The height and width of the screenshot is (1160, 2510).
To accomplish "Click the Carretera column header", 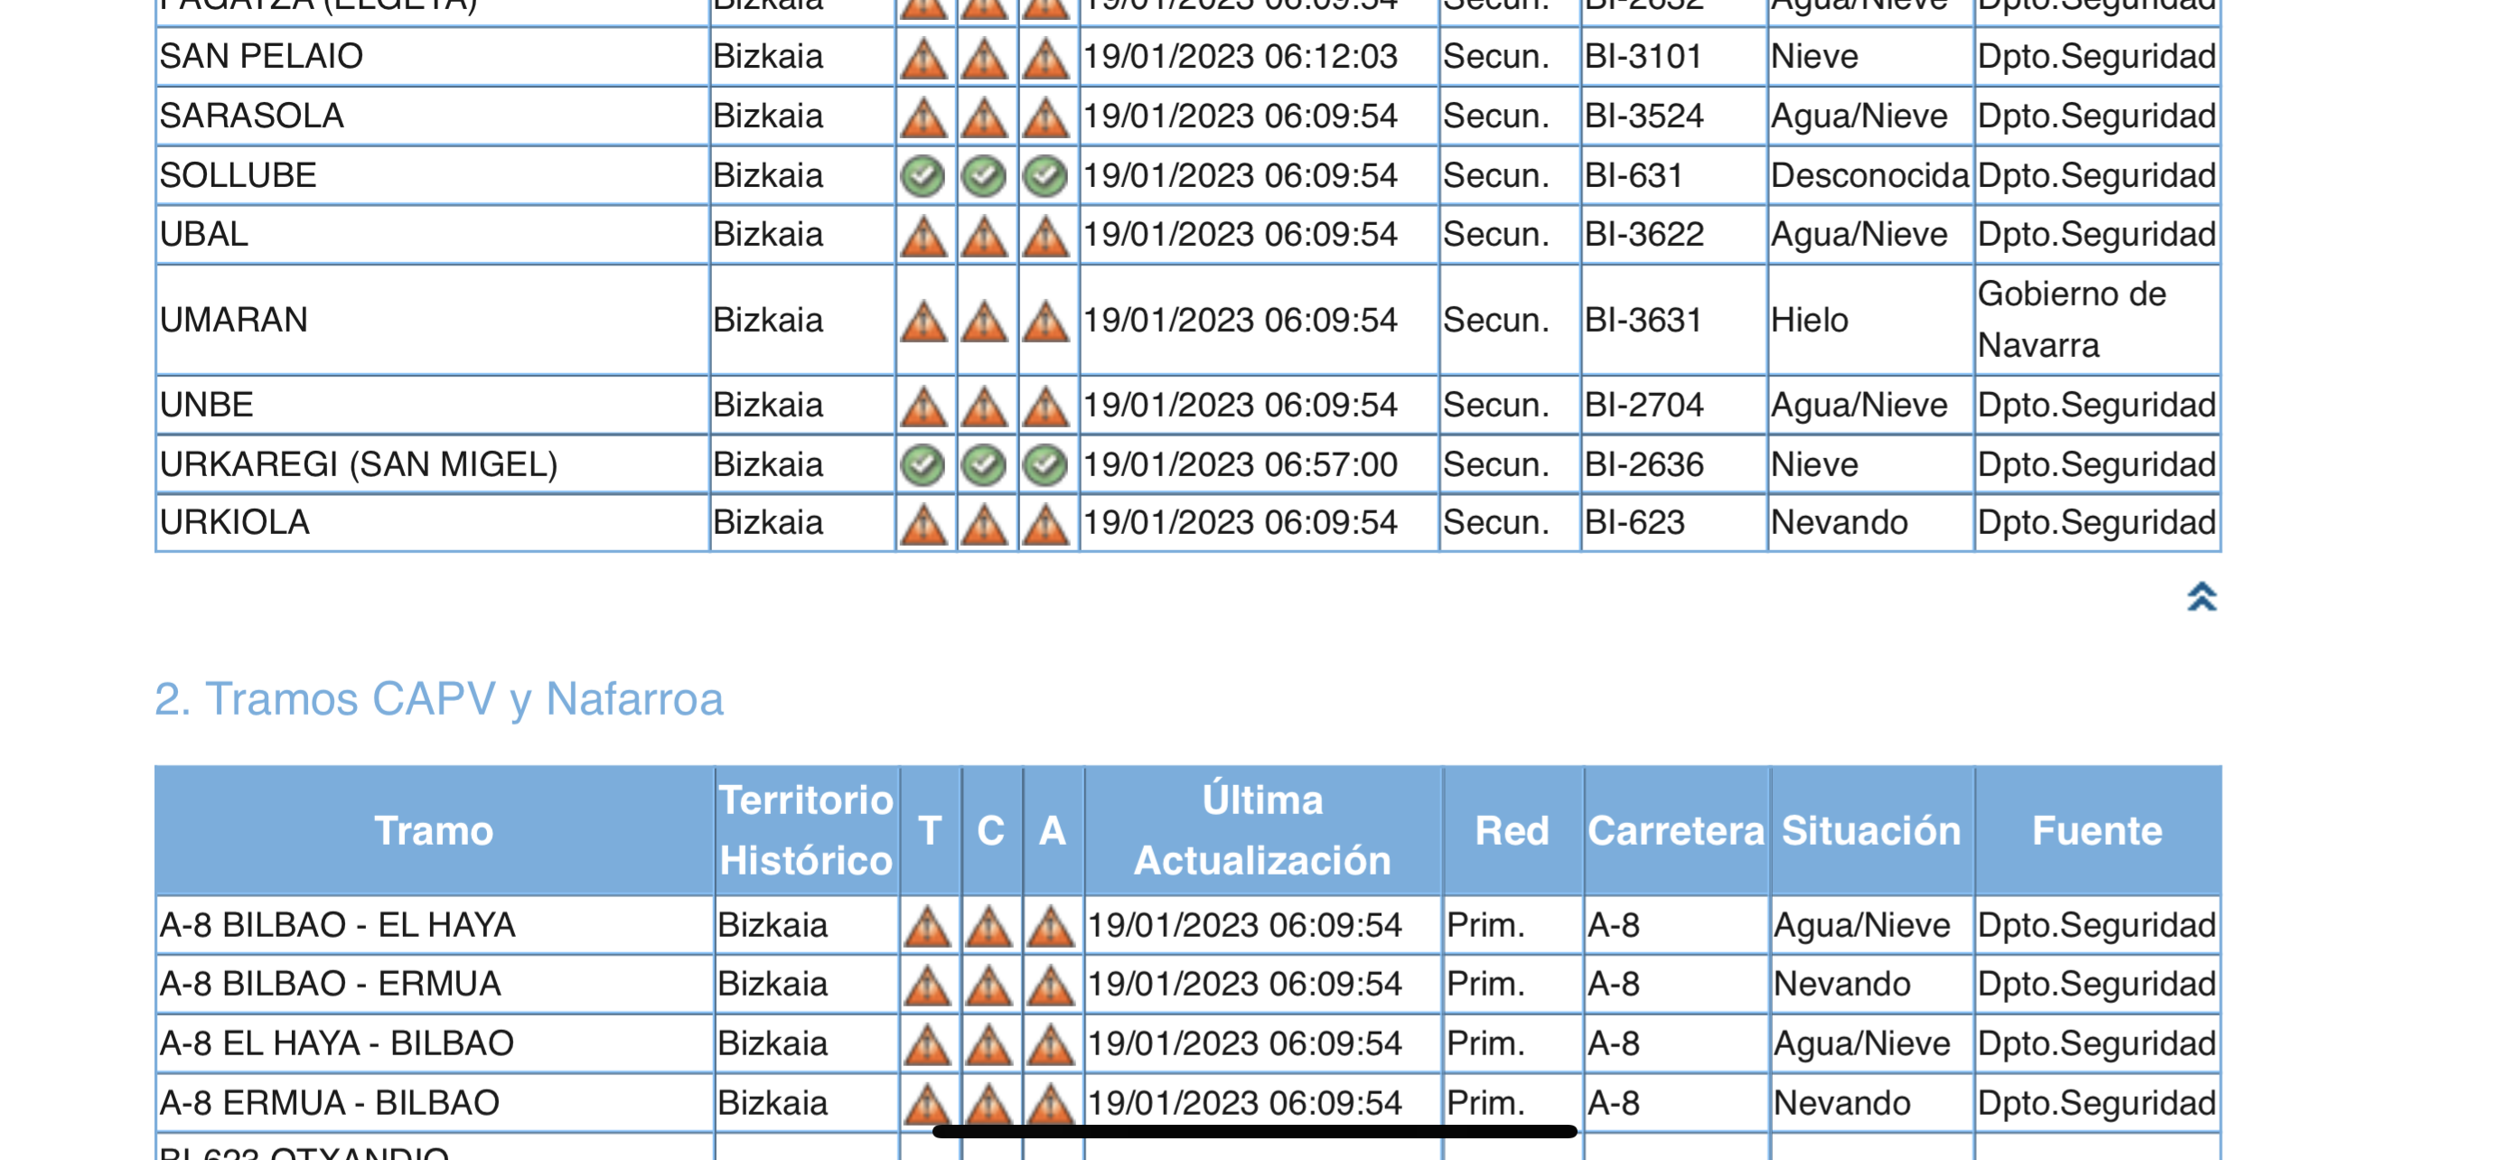I will (1675, 831).
